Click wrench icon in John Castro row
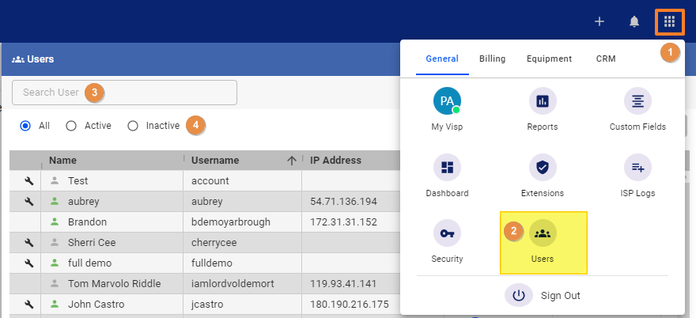The image size is (696, 318). 28,305
